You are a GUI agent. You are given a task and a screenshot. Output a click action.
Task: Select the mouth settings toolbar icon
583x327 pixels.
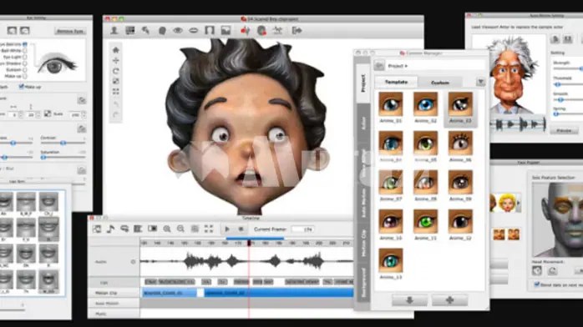tap(194, 30)
